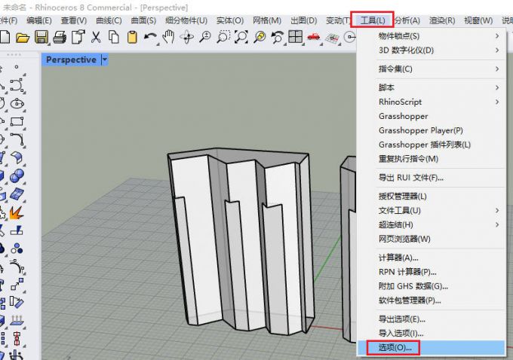Select the Rotate View tool
The image size is (513, 360).
tap(187, 37)
